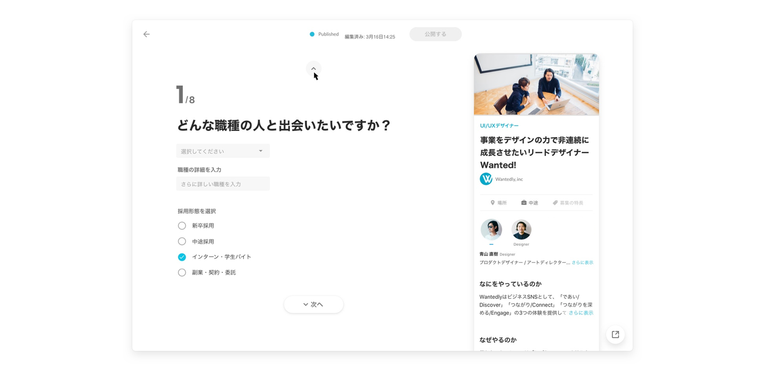
Task: Open preview in new window icon
Action: pos(615,334)
